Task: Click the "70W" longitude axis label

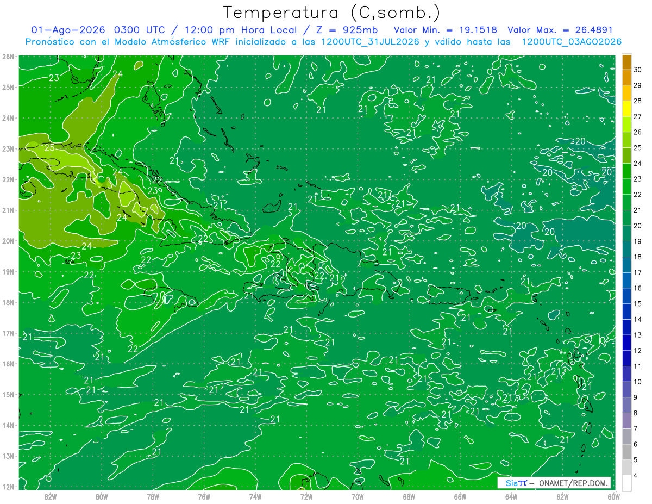Action: click(x=358, y=496)
